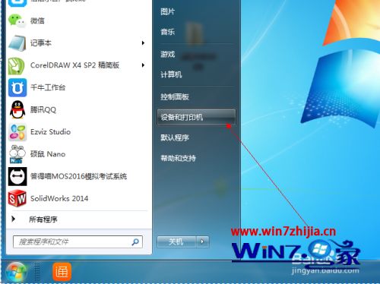This screenshot has width=380, height=284.
Task: Expand 所有程序 with its arrow
Action: point(14,219)
